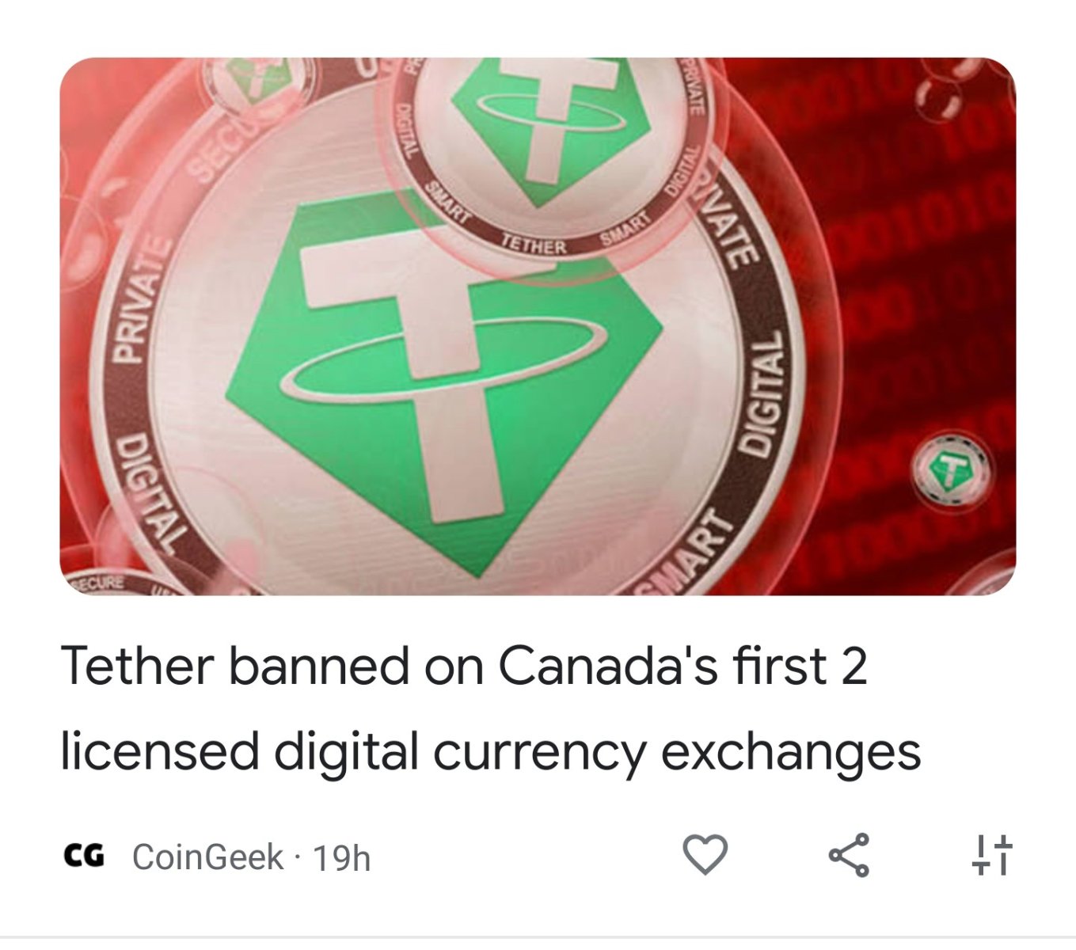Tap the heart icon to like the article
Screen dimensions: 1076x950
[x=705, y=855]
